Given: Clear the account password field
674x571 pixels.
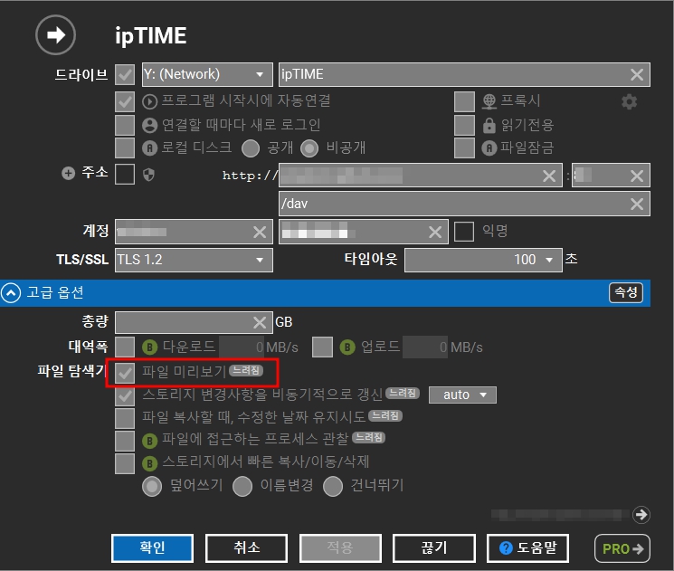Looking at the screenshot, I should 435,233.
